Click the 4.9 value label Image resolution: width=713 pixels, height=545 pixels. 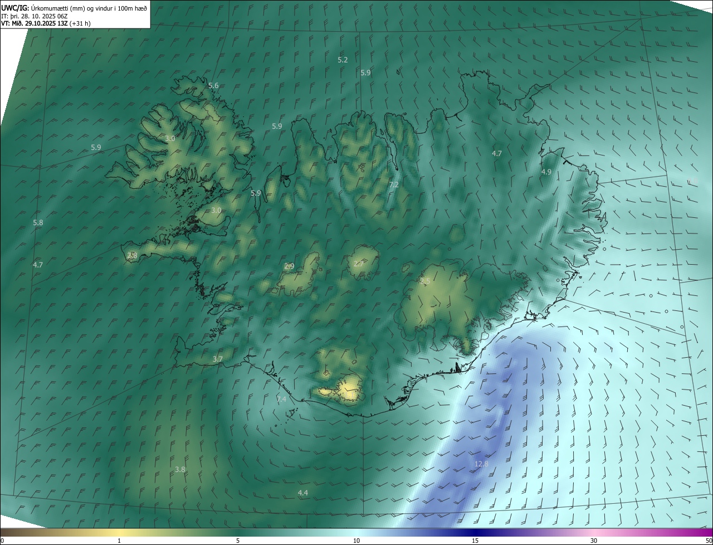[546, 172]
